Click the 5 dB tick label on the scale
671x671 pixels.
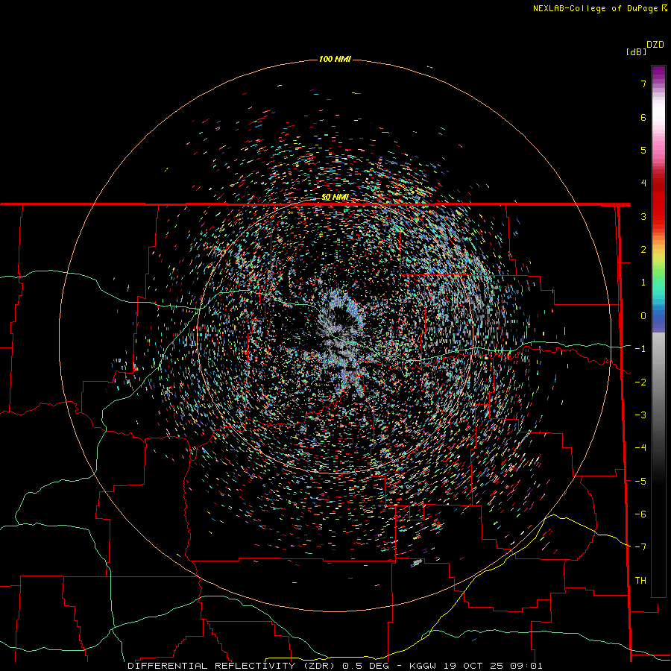(643, 150)
